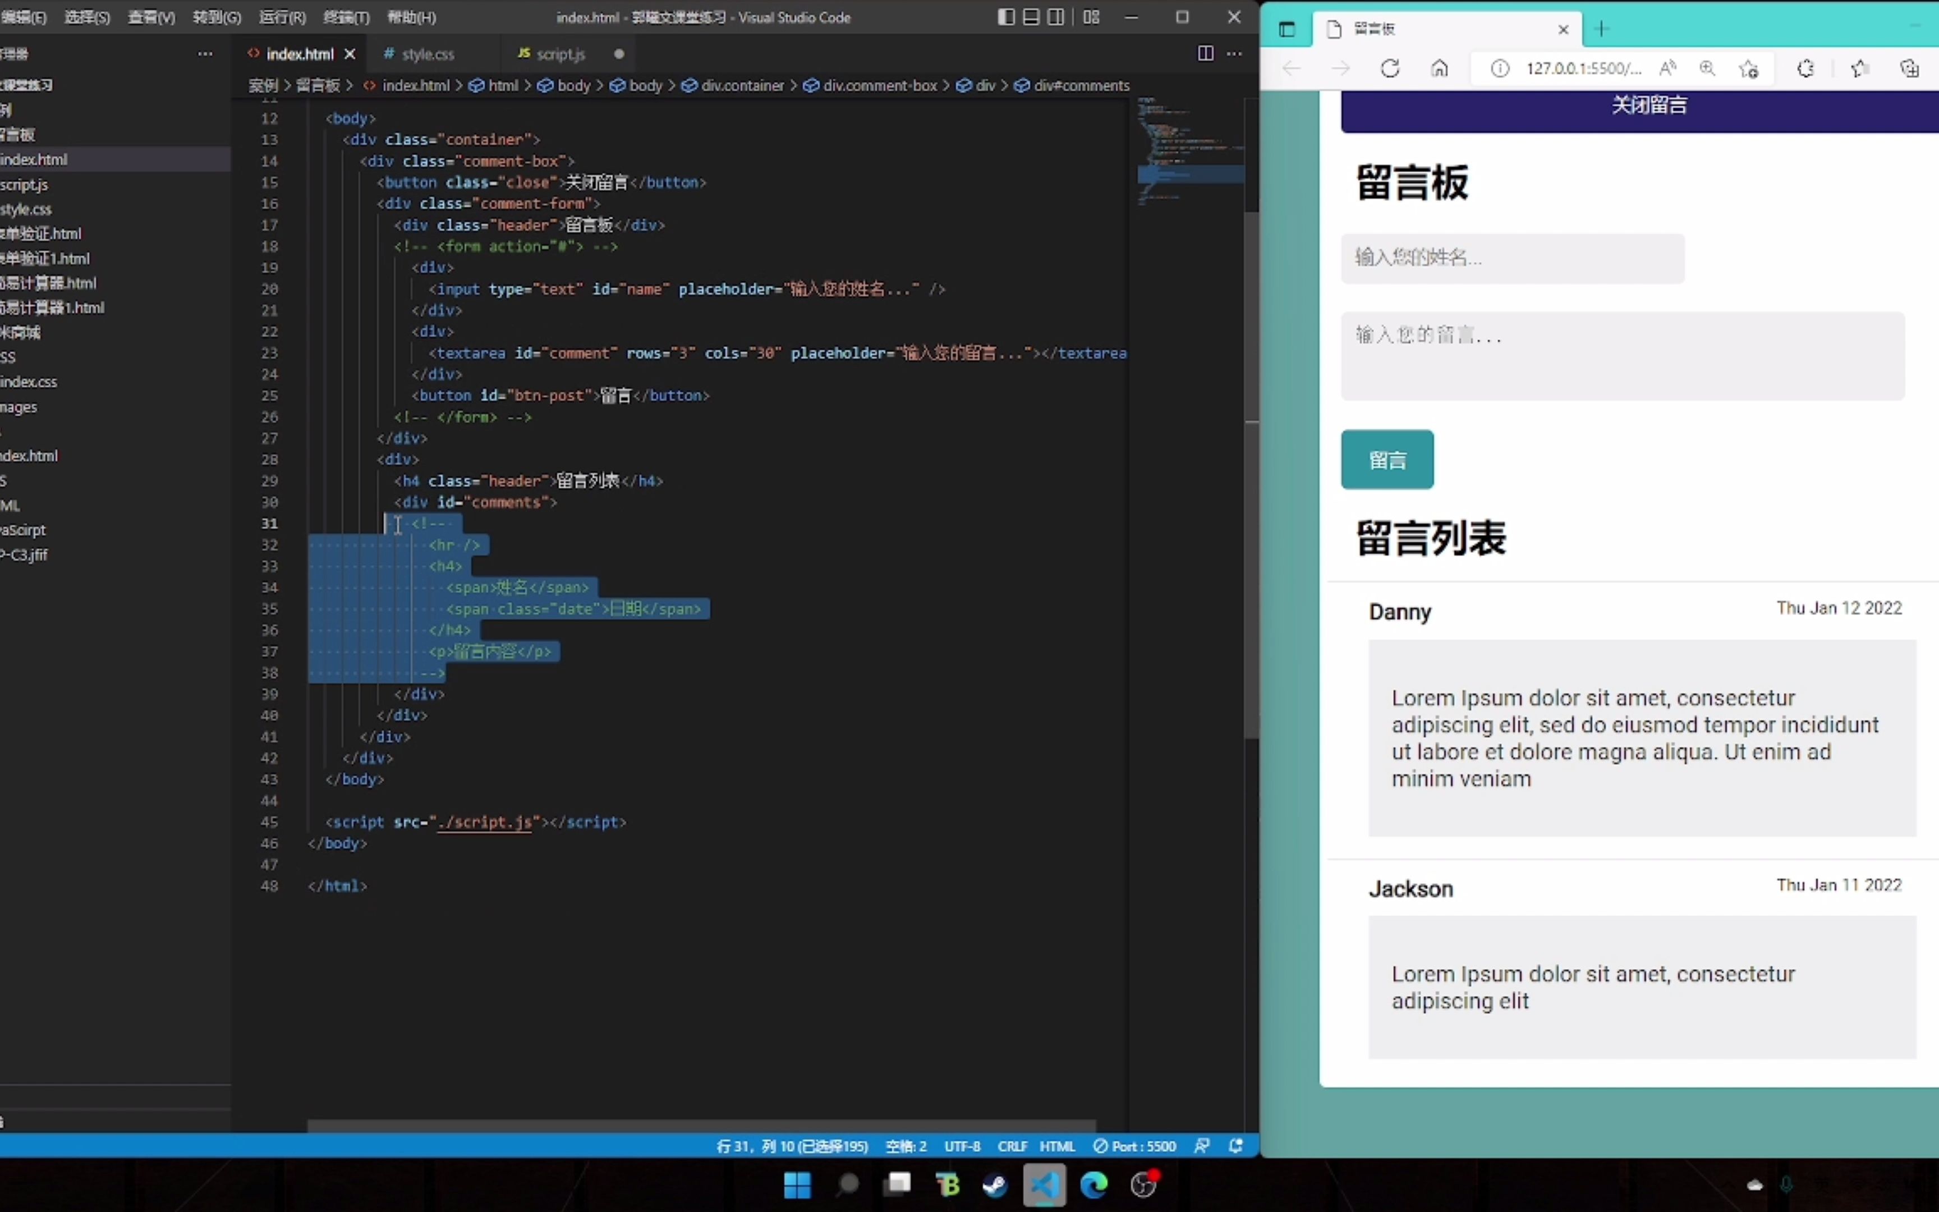
Task: Open editor More Actions ellipsis
Action: point(1234,54)
